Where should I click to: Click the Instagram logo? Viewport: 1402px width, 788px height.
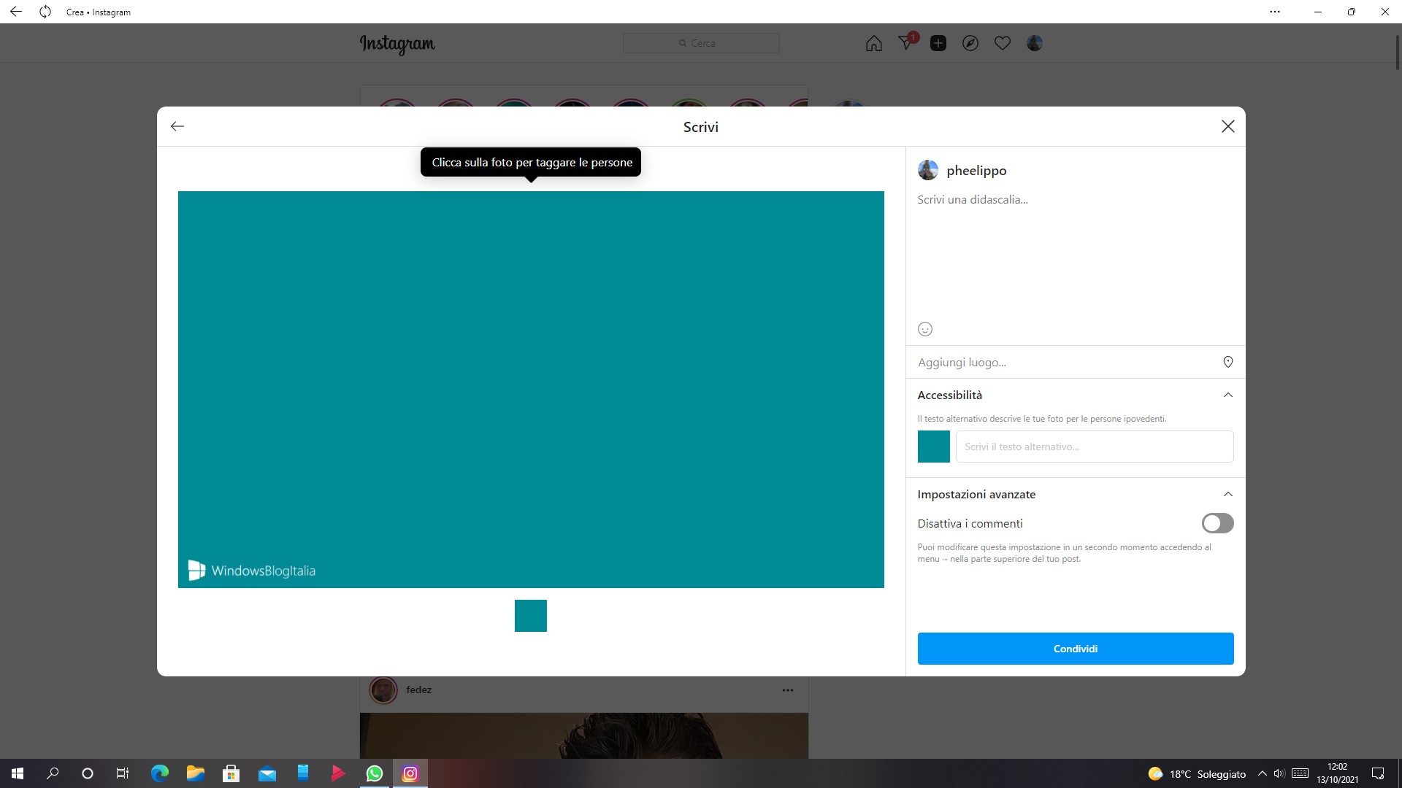click(397, 44)
